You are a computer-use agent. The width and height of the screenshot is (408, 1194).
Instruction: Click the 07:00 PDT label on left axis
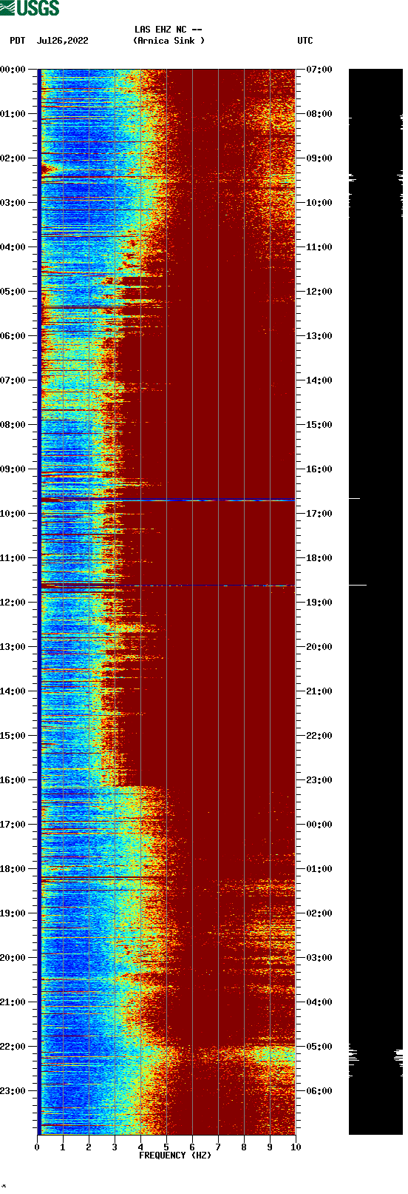[13, 380]
